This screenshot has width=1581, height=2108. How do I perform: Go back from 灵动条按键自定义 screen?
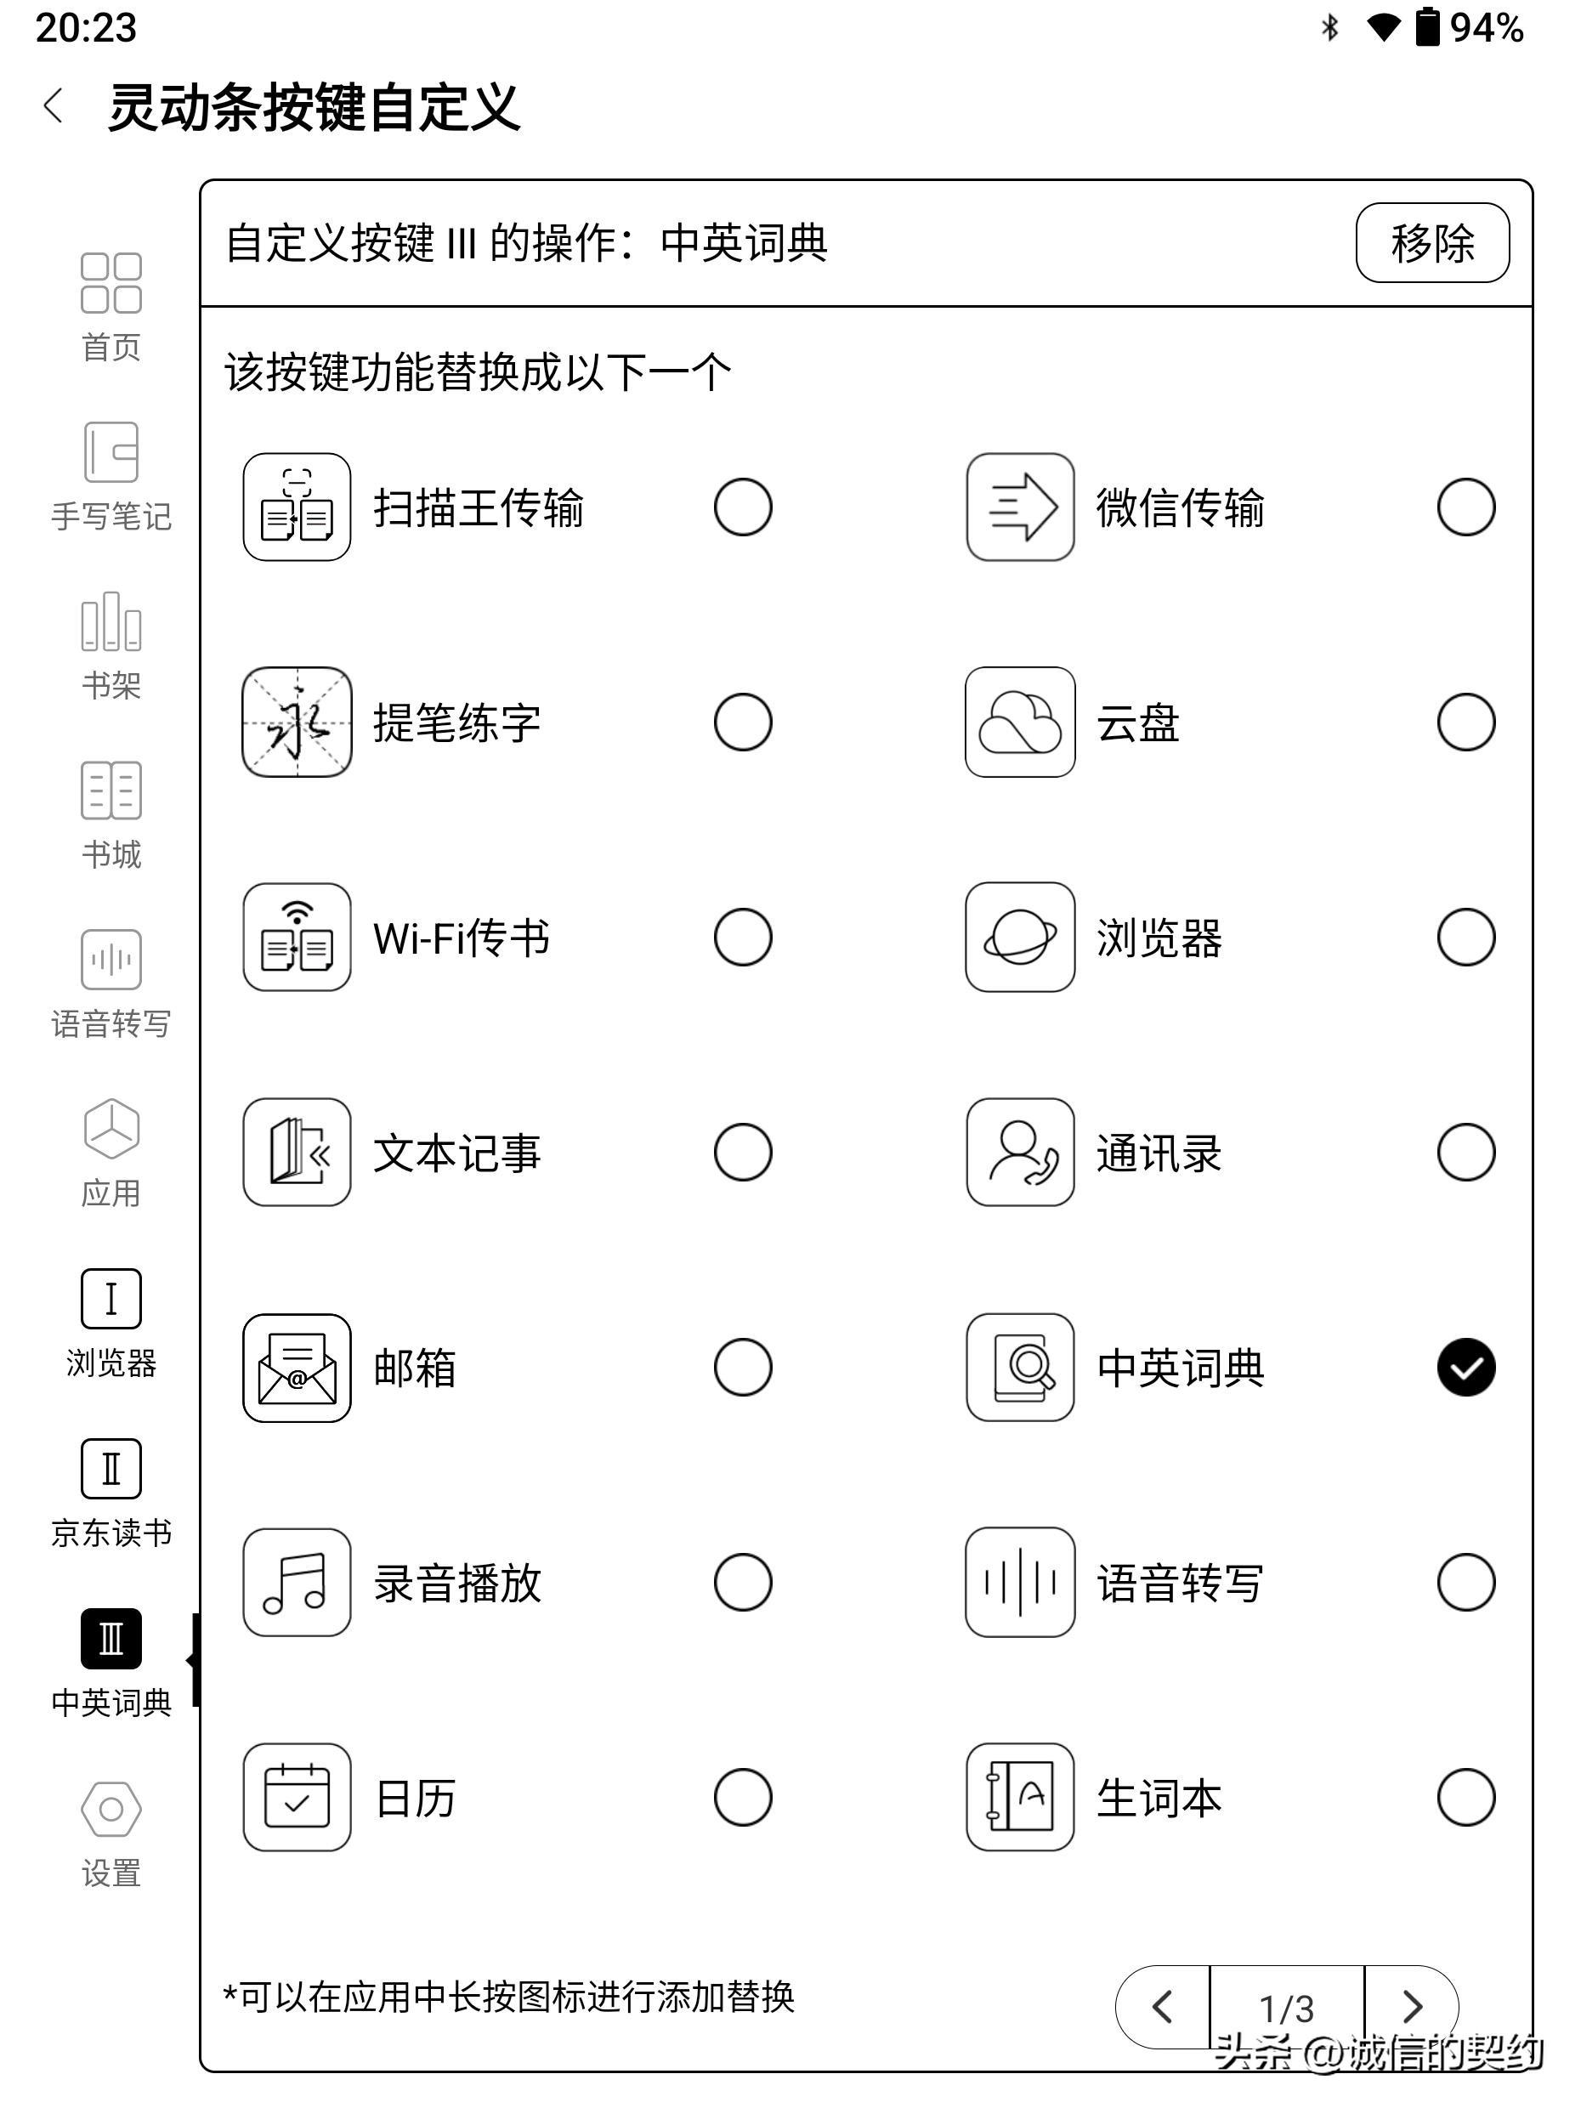(54, 105)
